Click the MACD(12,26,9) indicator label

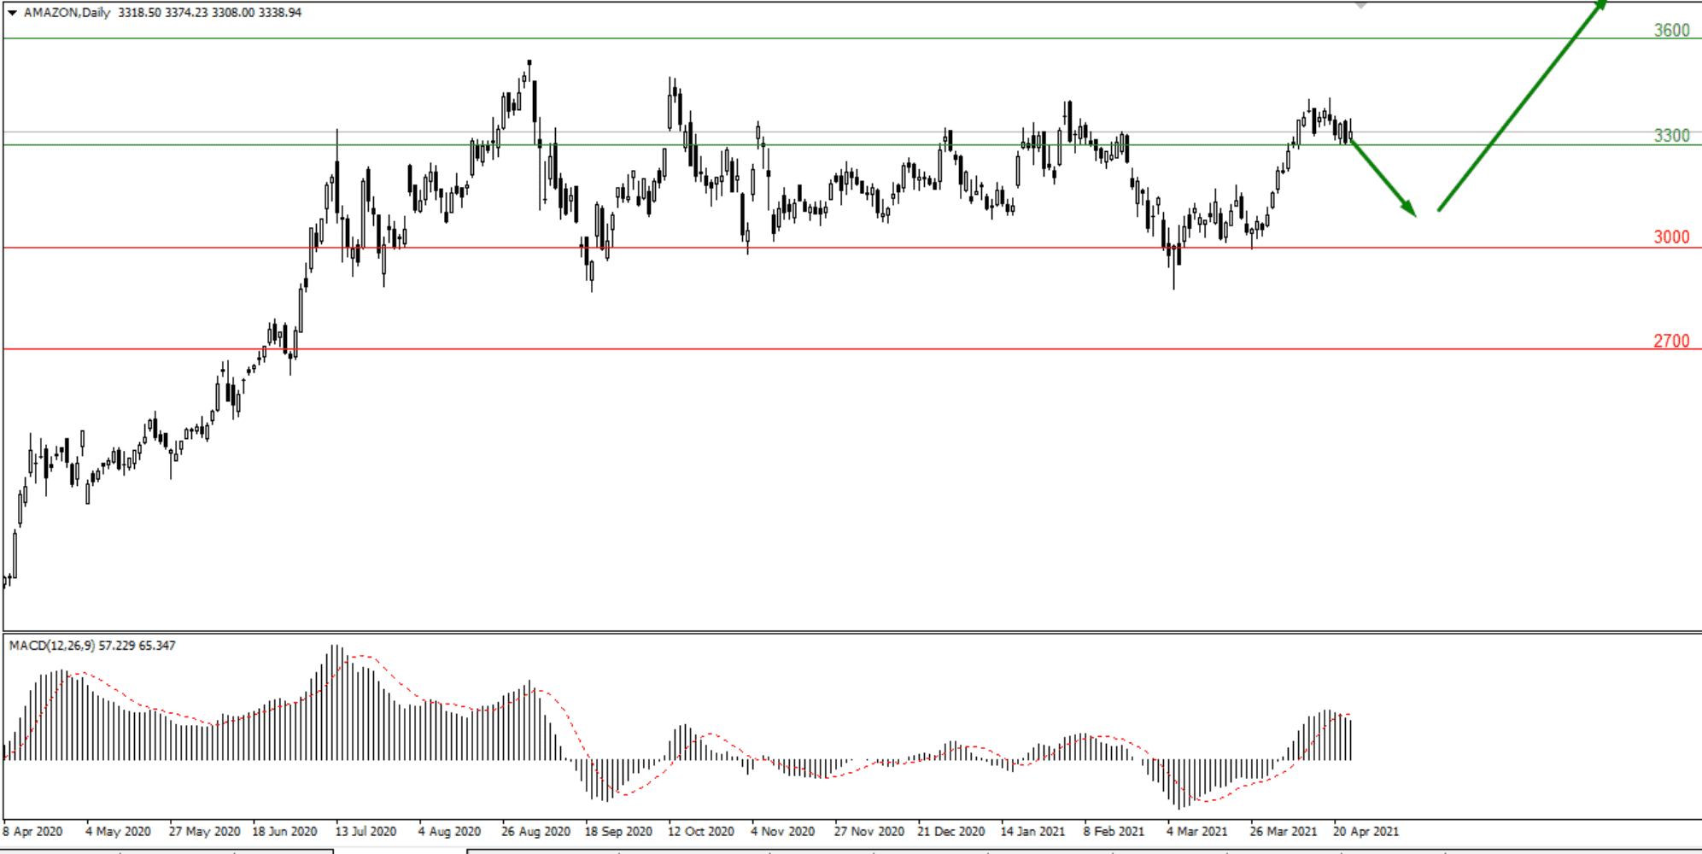tap(51, 646)
